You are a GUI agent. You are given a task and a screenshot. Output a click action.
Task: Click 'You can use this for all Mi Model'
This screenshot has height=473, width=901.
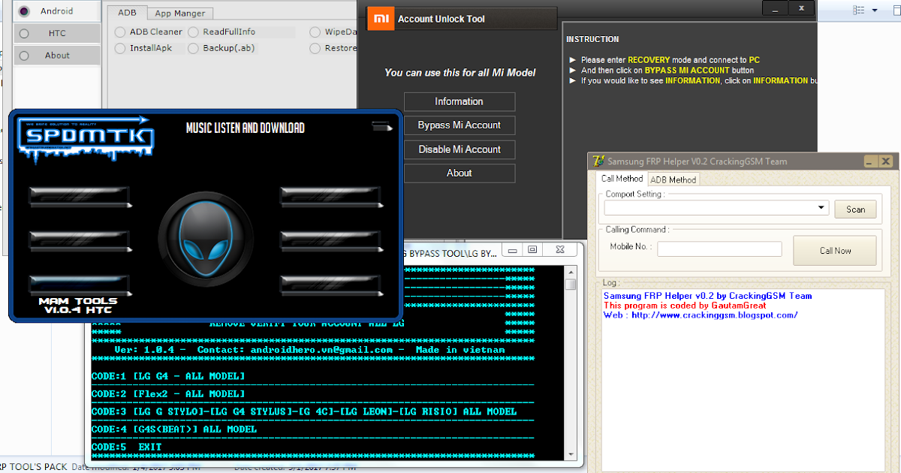[x=460, y=73]
